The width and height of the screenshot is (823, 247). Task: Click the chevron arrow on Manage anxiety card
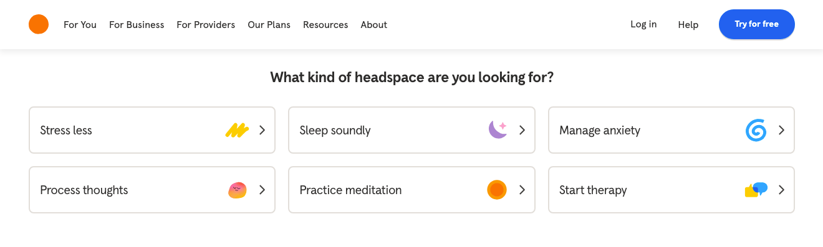[781, 130]
